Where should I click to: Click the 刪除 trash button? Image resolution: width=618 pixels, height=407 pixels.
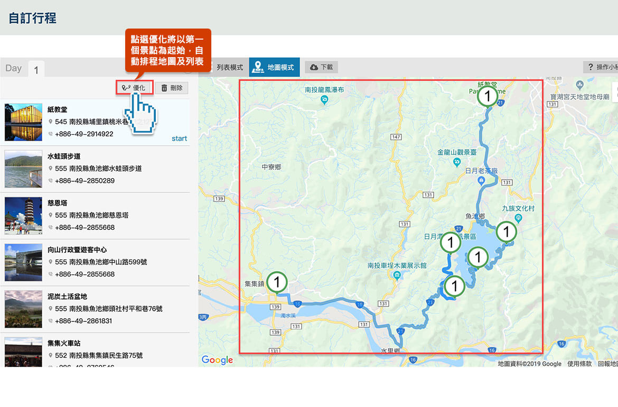click(x=172, y=88)
